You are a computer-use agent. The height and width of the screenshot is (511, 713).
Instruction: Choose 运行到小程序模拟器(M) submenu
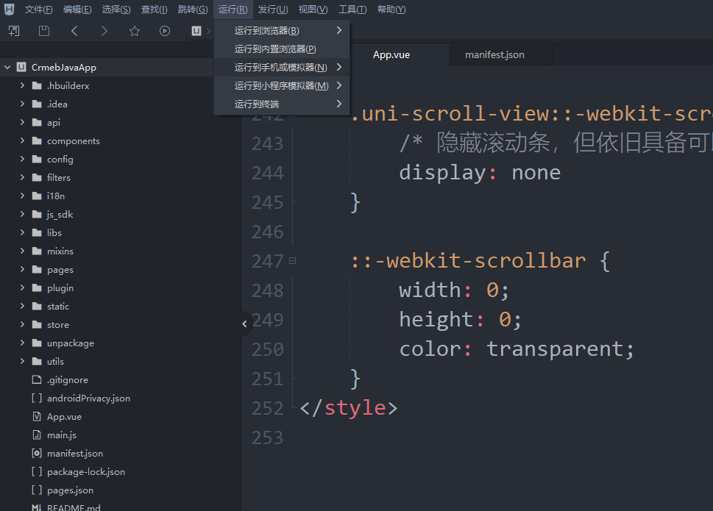[282, 85]
